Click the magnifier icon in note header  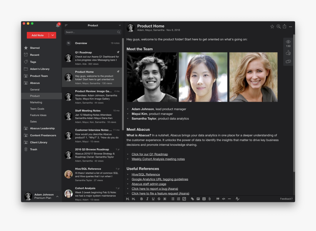click(x=279, y=26)
